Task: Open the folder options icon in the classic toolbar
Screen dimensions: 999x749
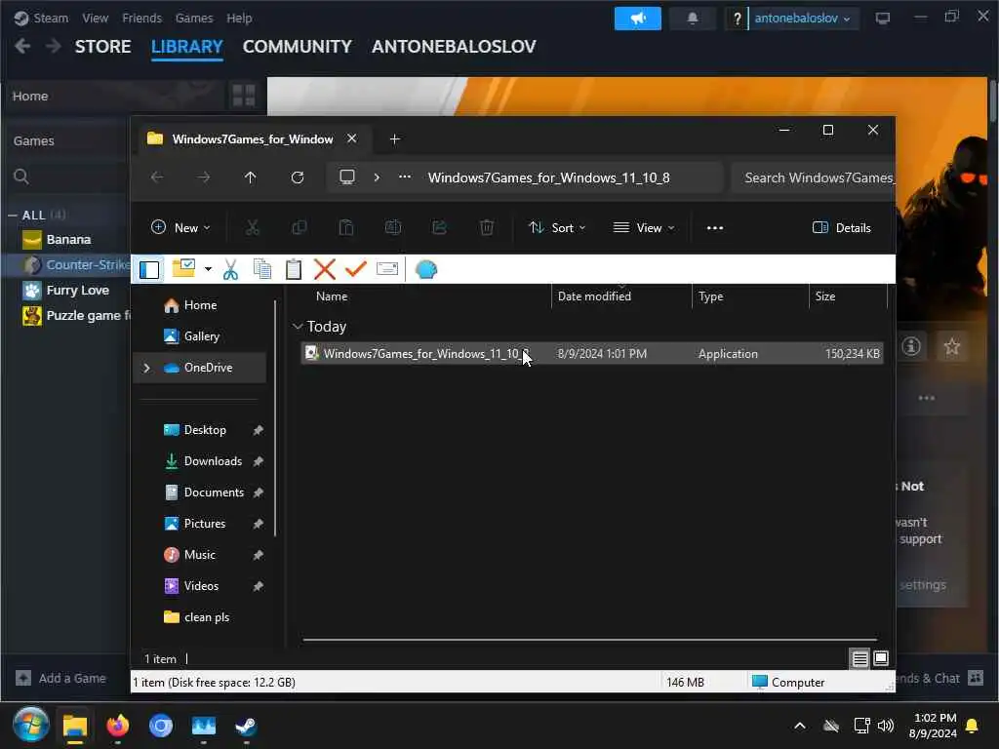Action: [184, 269]
